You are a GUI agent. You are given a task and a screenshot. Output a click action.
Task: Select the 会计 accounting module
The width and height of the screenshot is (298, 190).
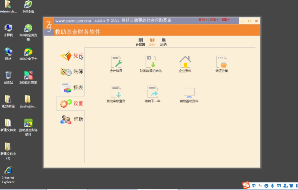(152, 42)
